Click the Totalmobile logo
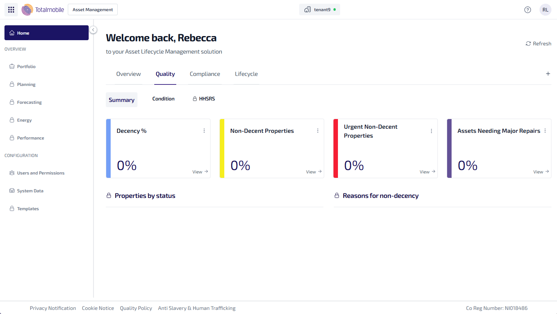557x314 pixels. pos(43,10)
